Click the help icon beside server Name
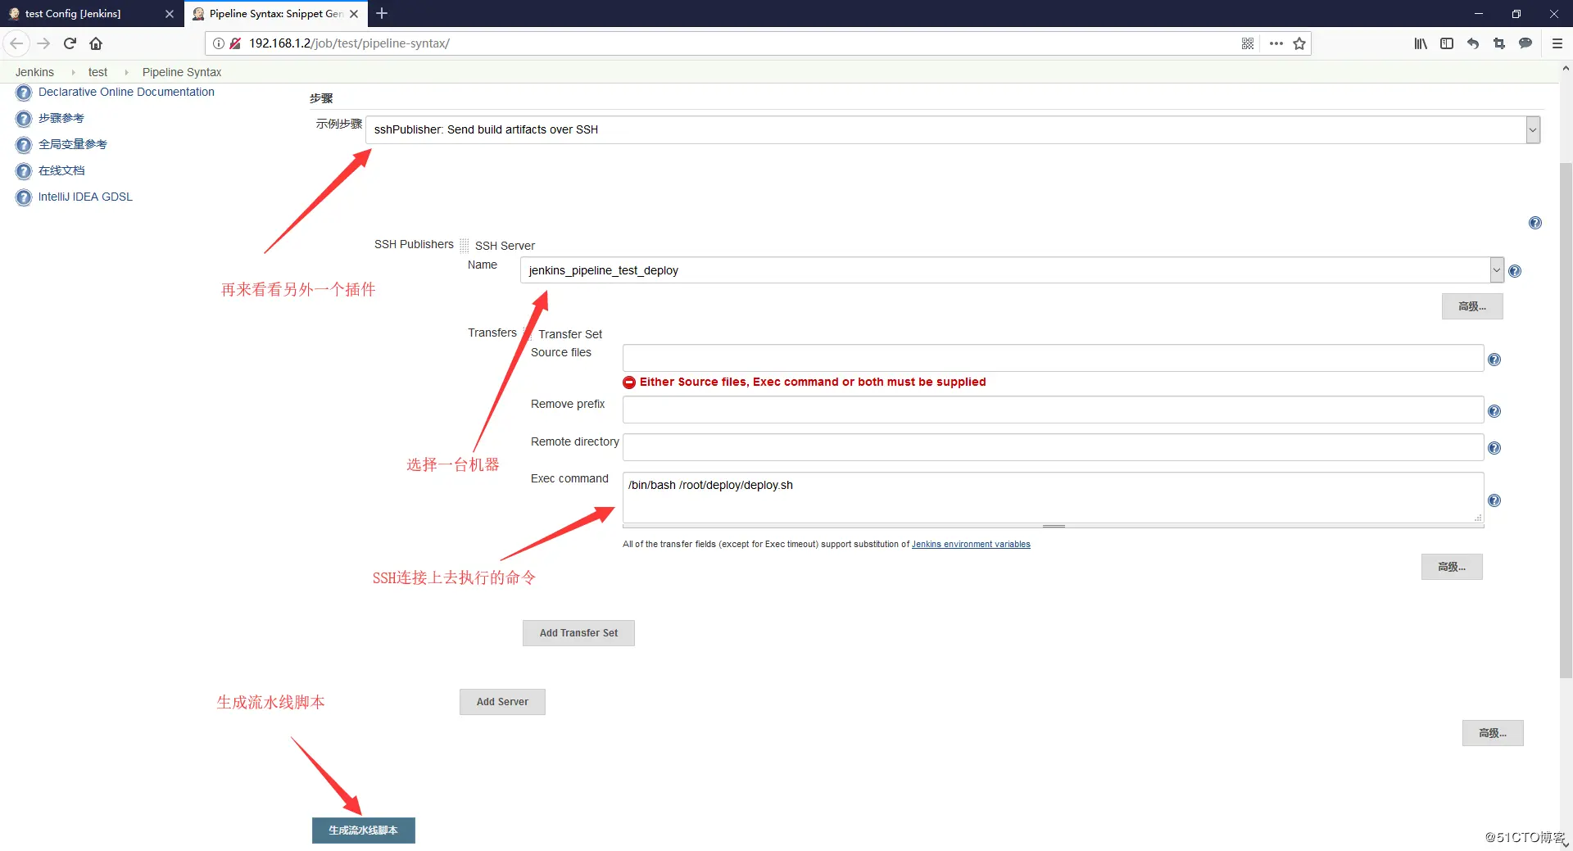 tap(1515, 271)
